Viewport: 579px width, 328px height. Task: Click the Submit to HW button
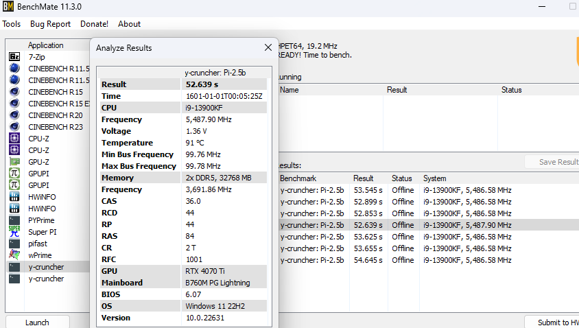pos(552,322)
